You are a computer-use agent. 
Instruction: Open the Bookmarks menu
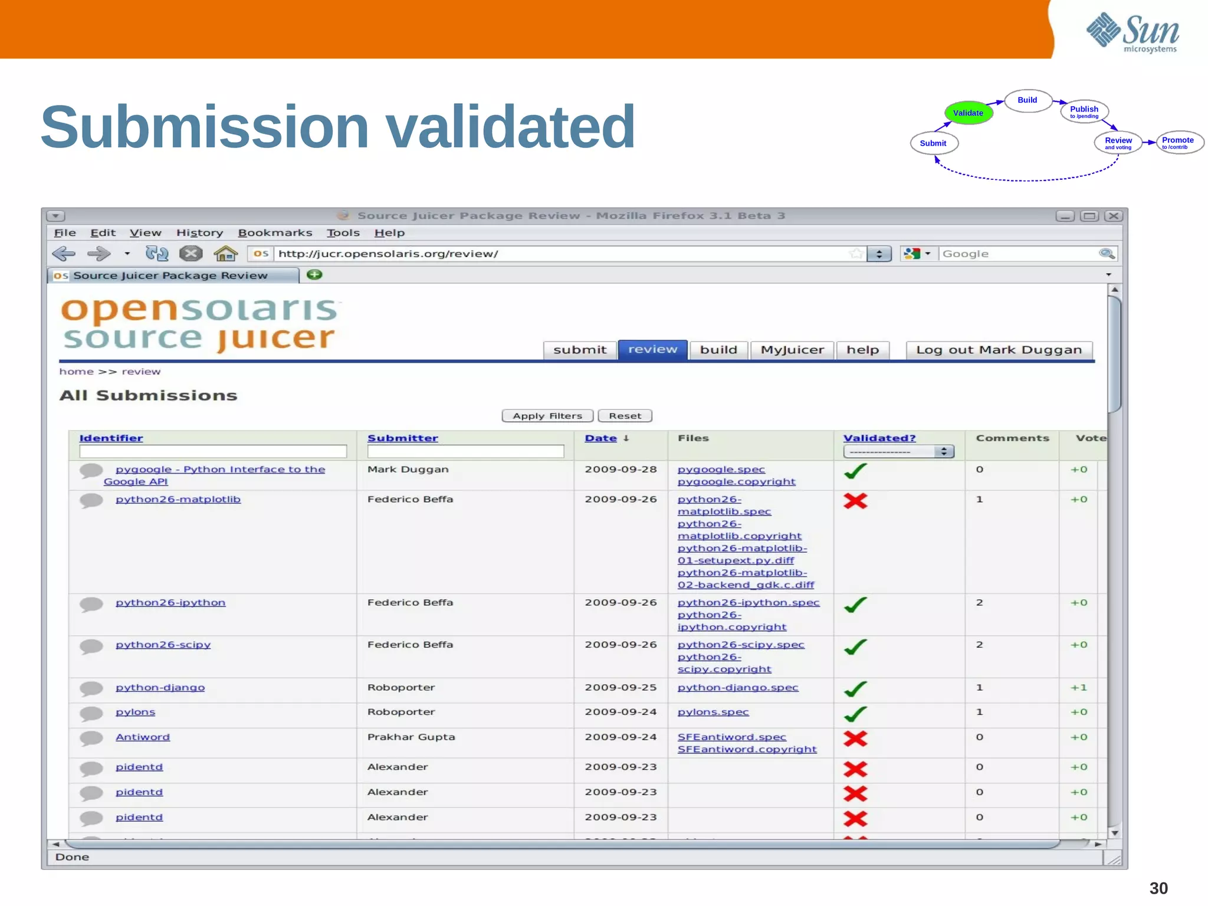point(275,233)
